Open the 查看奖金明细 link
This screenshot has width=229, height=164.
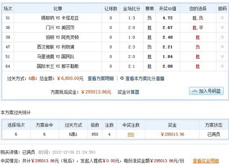[x=206, y=161]
